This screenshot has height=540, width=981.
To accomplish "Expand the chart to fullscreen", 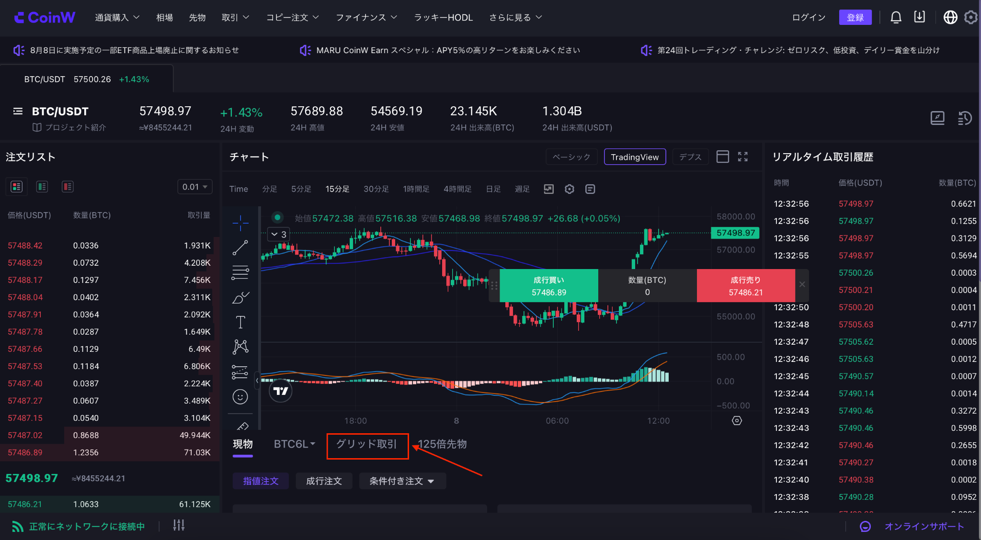I will click(x=742, y=157).
